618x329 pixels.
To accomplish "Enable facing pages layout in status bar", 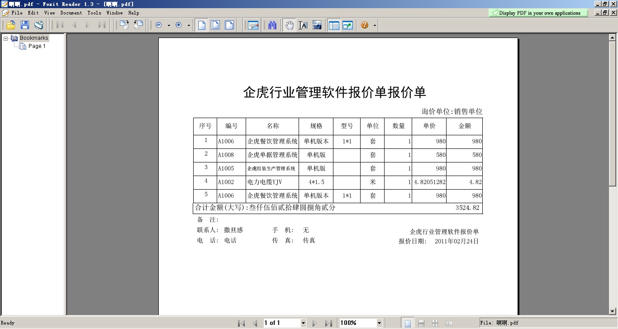I will (x=449, y=323).
